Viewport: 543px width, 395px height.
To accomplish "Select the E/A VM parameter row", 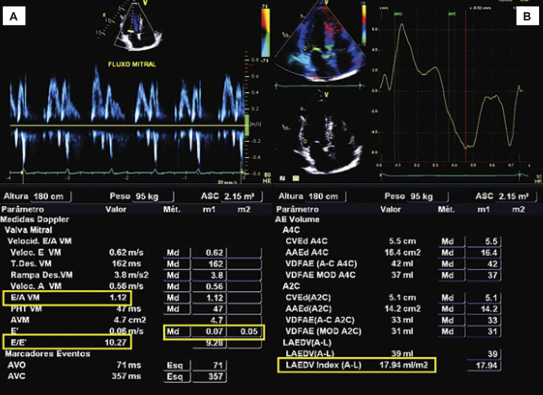I will (x=67, y=298).
